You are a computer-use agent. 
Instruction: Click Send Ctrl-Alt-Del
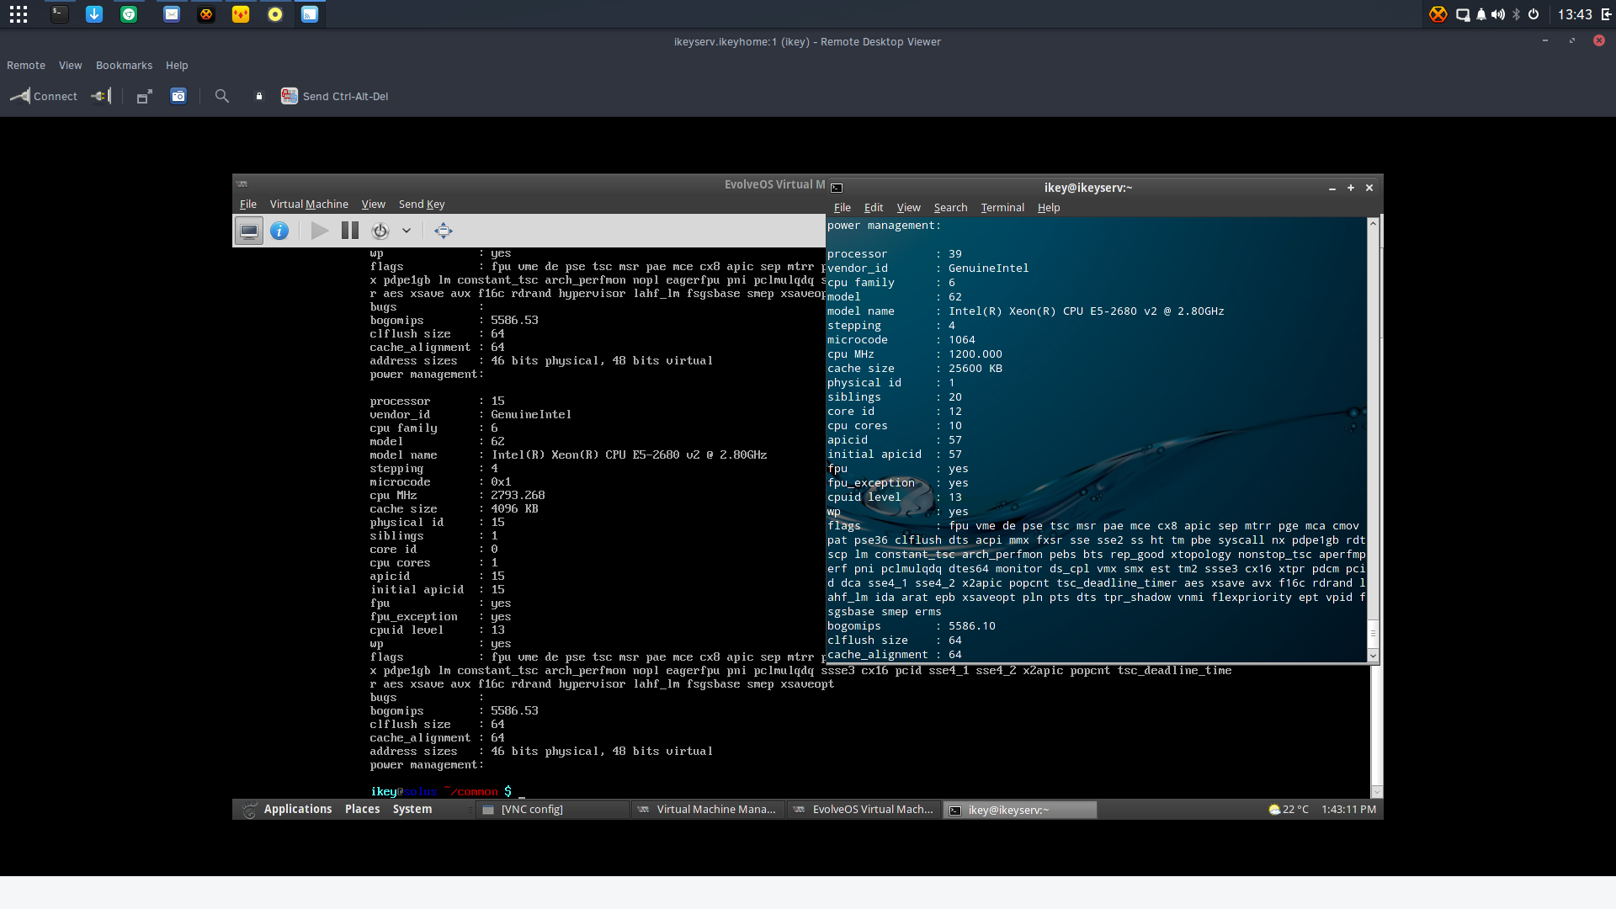coord(335,96)
